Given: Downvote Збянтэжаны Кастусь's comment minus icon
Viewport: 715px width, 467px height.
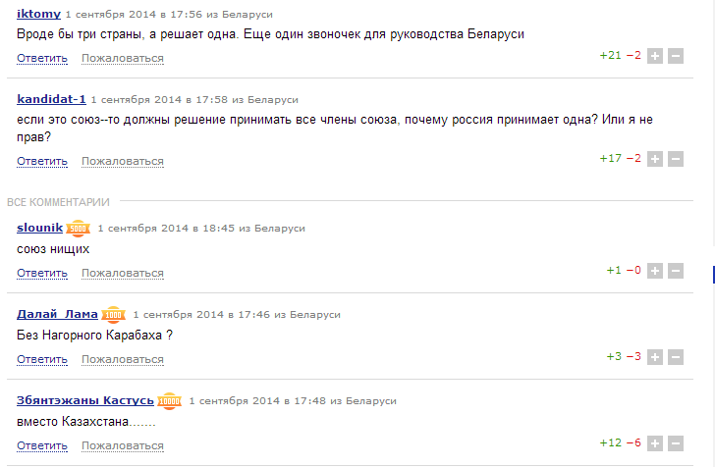Looking at the screenshot, I should (x=676, y=443).
